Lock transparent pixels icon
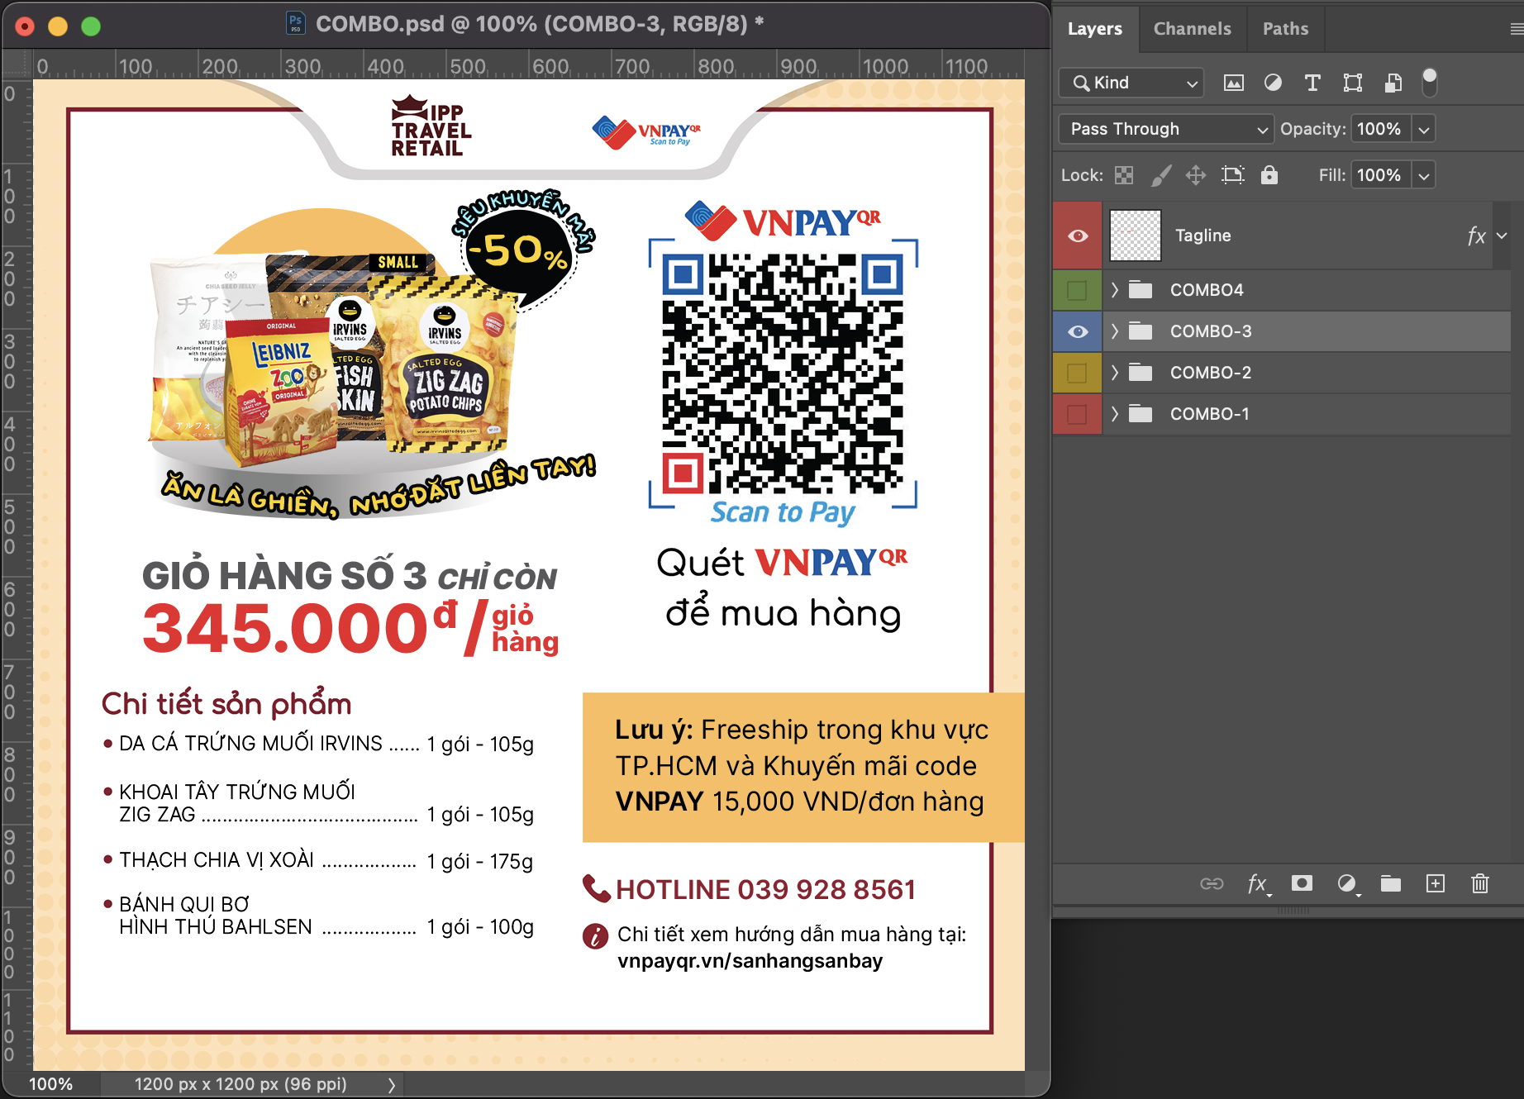 [1124, 175]
